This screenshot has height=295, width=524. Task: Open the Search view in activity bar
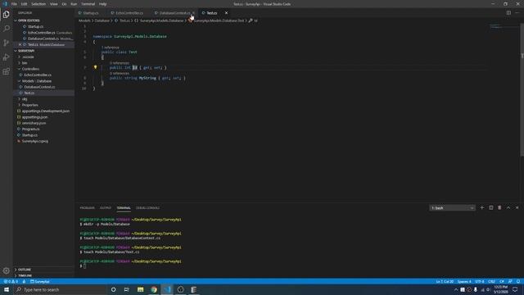click(6, 29)
